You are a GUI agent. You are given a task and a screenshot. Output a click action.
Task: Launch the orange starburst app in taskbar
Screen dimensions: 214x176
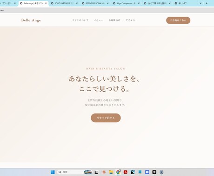(x=104, y=172)
